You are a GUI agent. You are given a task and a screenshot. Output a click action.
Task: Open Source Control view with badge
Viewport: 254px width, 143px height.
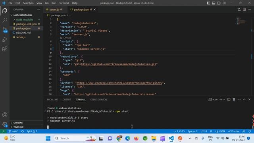tap(5, 30)
